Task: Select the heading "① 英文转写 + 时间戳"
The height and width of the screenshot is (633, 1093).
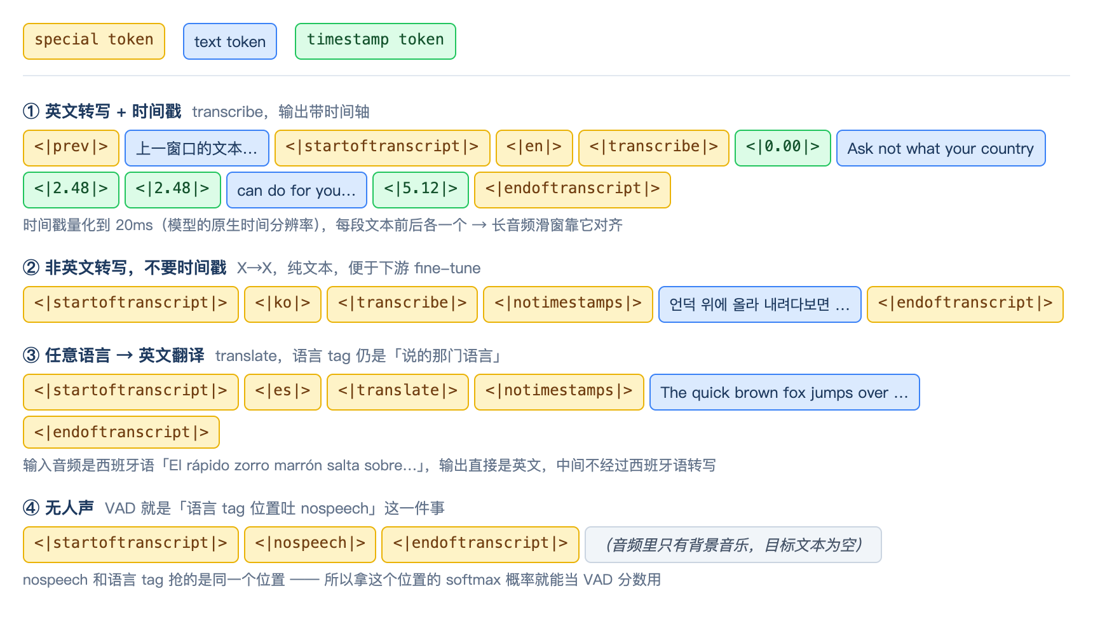Action: tap(102, 112)
